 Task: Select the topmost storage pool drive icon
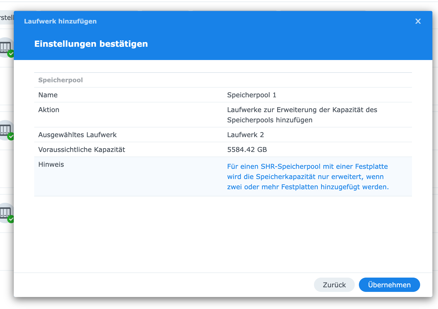pyautogui.click(x=5, y=47)
